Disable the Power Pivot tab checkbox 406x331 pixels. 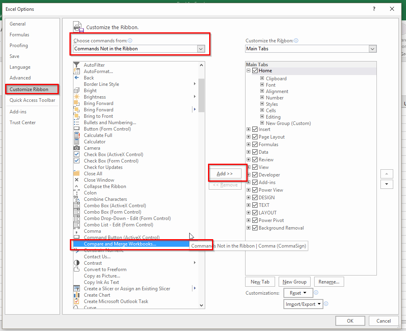click(x=255, y=220)
